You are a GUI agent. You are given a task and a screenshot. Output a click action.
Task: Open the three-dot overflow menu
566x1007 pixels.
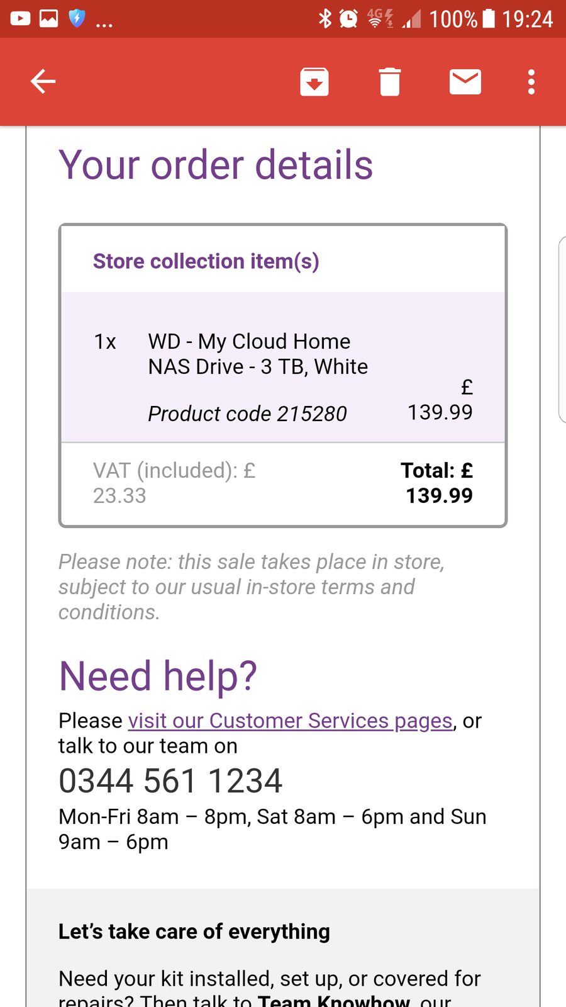(531, 82)
